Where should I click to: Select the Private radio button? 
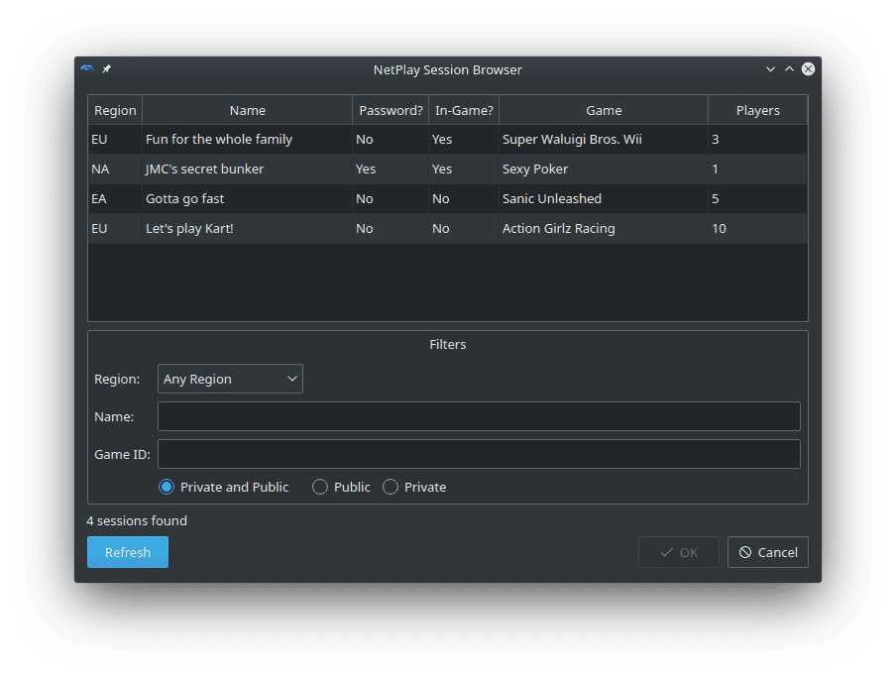[x=391, y=487]
